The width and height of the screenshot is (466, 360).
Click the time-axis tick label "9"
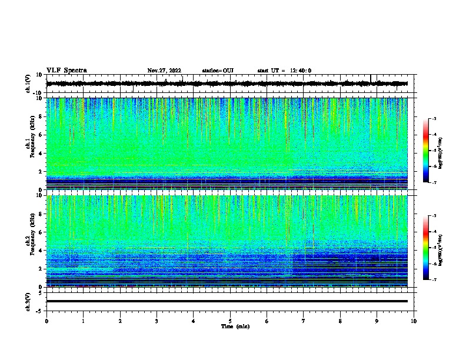pyautogui.click(x=377, y=321)
